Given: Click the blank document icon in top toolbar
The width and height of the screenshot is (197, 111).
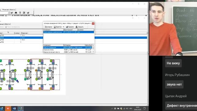Looking at the screenshot, I should pyautogui.click(x=20, y=13).
